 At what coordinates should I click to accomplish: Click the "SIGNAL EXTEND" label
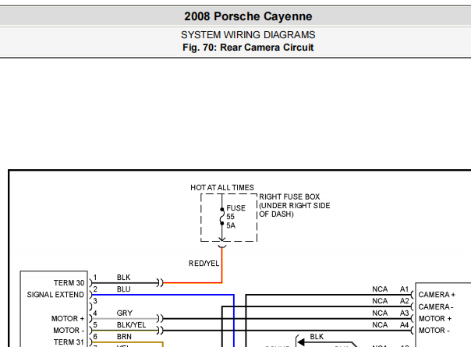click(x=55, y=295)
